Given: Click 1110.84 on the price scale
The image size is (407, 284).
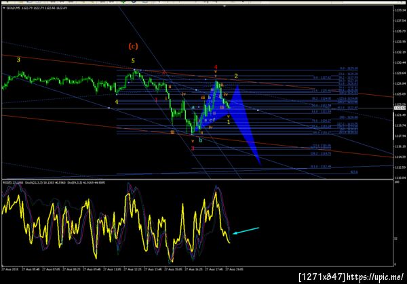Looking at the screenshot, I should [x=400, y=178].
